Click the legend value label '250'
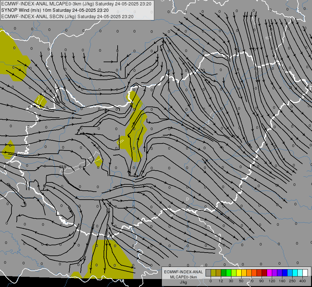Screen dimensions: 312x287 pyautogui.click(x=292, y=281)
